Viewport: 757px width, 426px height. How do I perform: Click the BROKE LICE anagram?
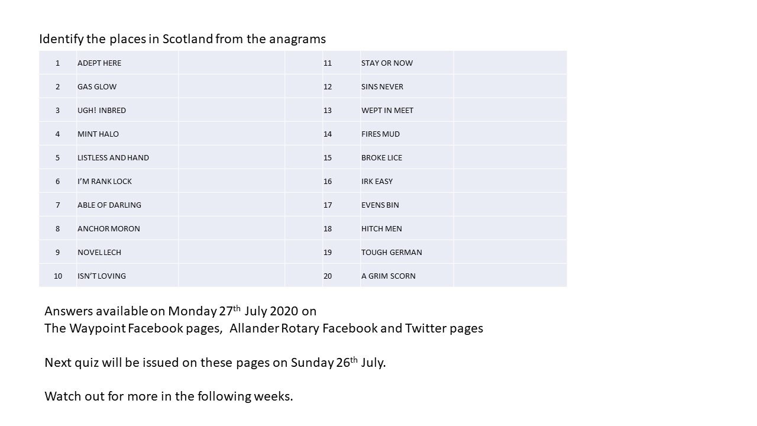[381, 157]
